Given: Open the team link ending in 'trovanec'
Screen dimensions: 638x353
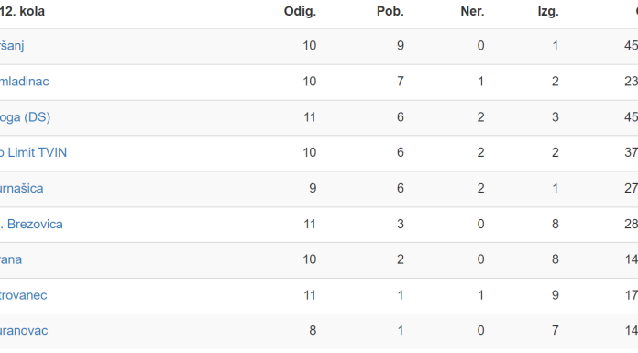Looking at the screenshot, I should pos(23,295).
